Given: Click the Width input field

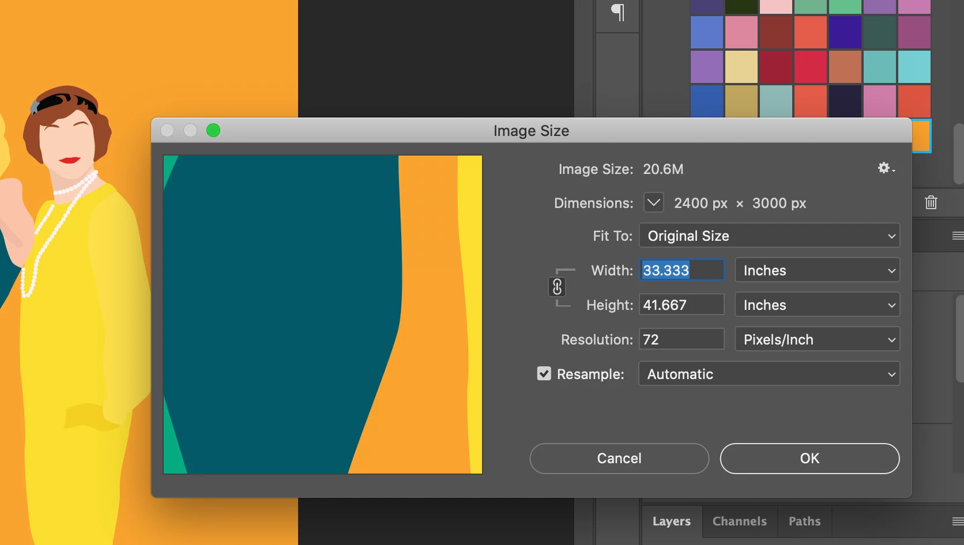Looking at the screenshot, I should pyautogui.click(x=682, y=270).
